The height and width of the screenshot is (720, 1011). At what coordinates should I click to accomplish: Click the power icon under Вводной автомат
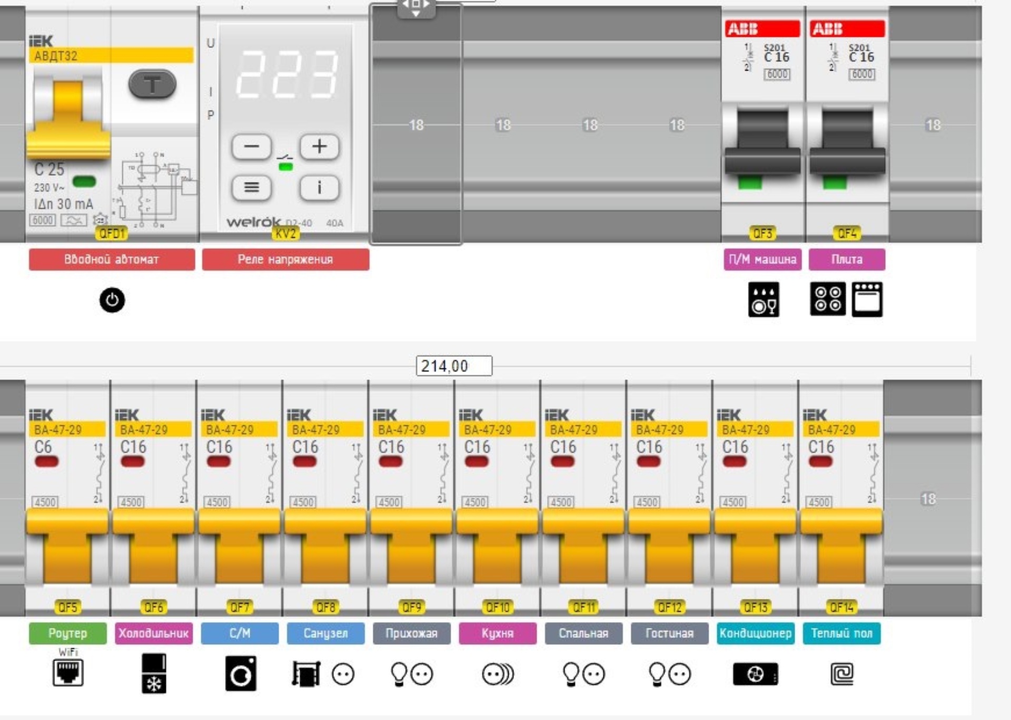112,300
